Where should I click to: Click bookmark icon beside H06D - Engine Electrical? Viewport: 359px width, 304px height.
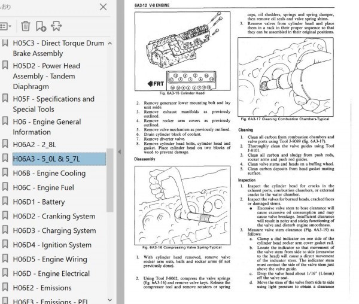coord(5,273)
